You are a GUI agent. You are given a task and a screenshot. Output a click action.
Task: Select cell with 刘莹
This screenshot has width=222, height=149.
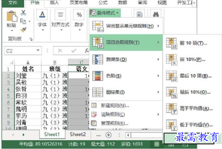click(28, 75)
